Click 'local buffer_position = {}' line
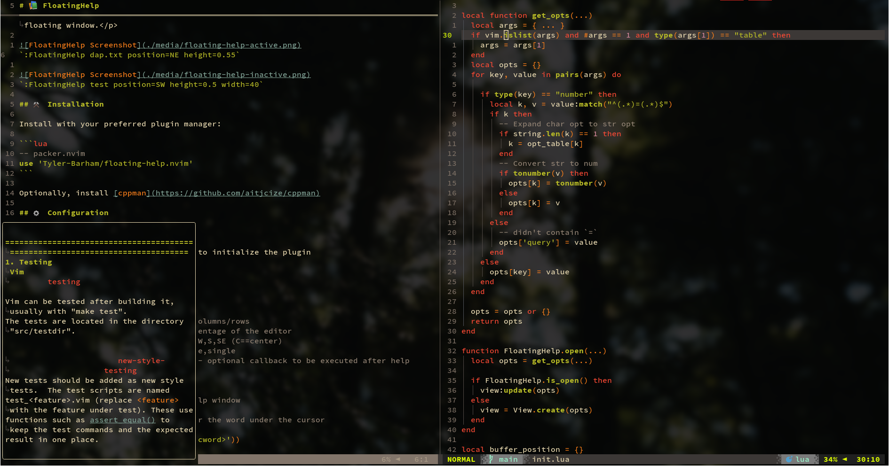889x466 pixels. pyautogui.click(x=522, y=450)
